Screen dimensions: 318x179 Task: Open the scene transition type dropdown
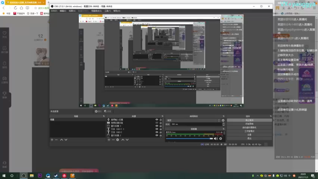point(193,121)
